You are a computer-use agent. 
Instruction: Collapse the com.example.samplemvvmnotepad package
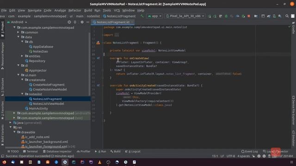14,28
